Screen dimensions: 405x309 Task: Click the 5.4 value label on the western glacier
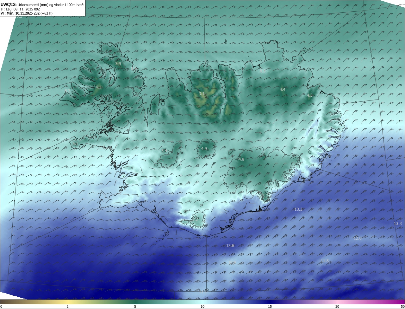[164, 151]
